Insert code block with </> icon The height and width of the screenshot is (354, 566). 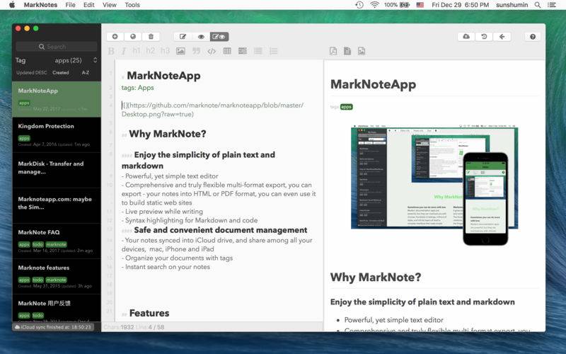[x=212, y=51]
